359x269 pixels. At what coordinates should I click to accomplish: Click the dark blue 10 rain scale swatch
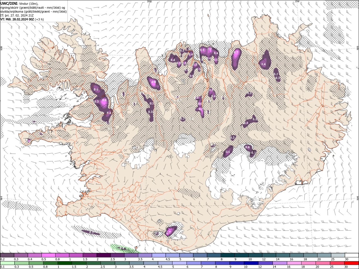click(251, 263)
